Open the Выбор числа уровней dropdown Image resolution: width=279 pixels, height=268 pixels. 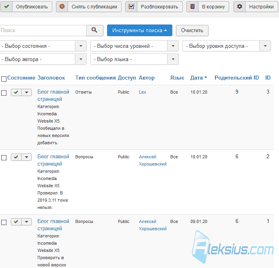click(134, 46)
